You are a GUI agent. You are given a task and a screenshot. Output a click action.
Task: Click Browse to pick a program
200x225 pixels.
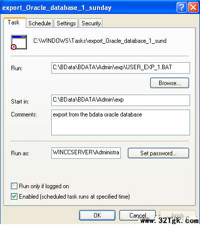coord(170,83)
